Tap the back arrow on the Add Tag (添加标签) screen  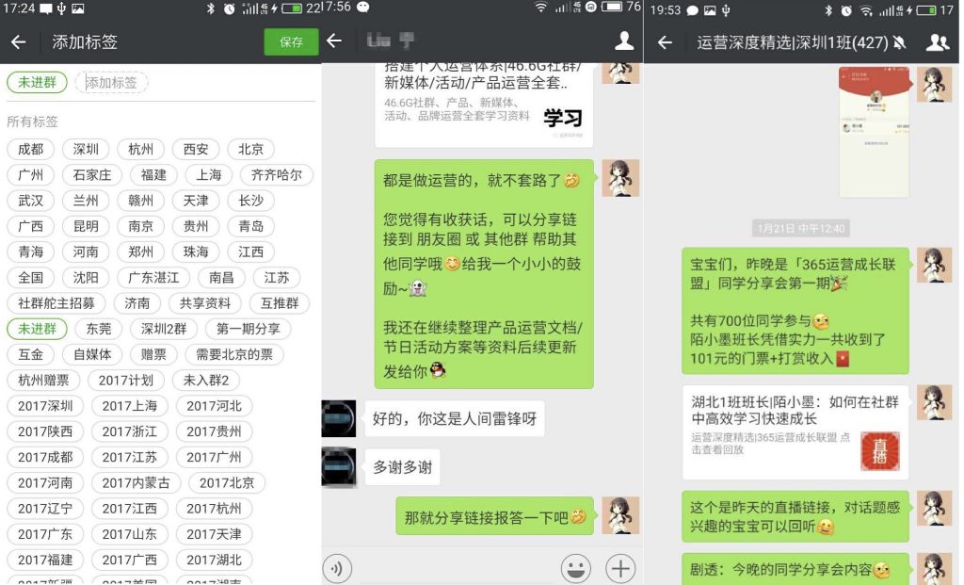click(x=19, y=41)
